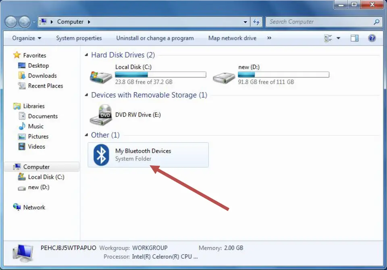Select the My Bluetooth Devices Bluetooth icon
Image resolution: width=387 pixels, height=270 pixels.
101,155
